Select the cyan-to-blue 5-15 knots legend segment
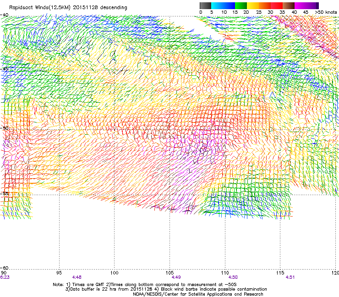This screenshot has width=339, height=297. click(x=223, y=5)
